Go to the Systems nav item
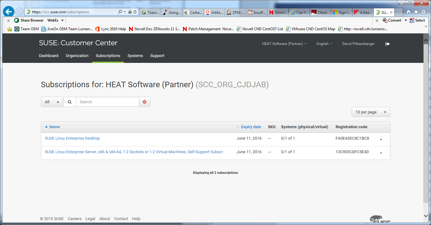The width and height of the screenshot is (431, 225). (135, 56)
